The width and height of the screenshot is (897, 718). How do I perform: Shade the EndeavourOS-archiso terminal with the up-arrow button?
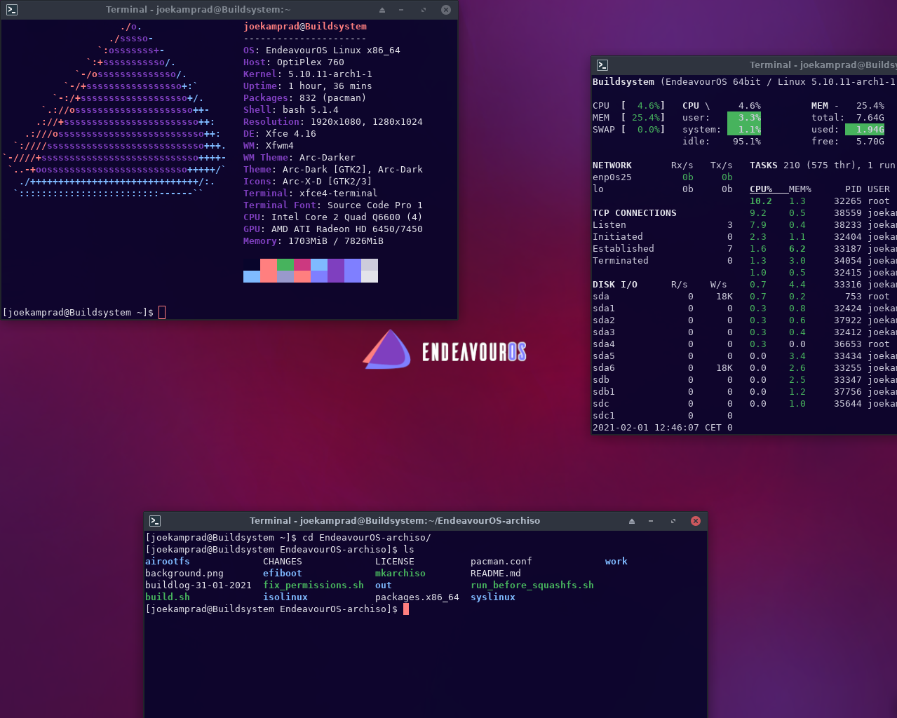[x=632, y=521]
